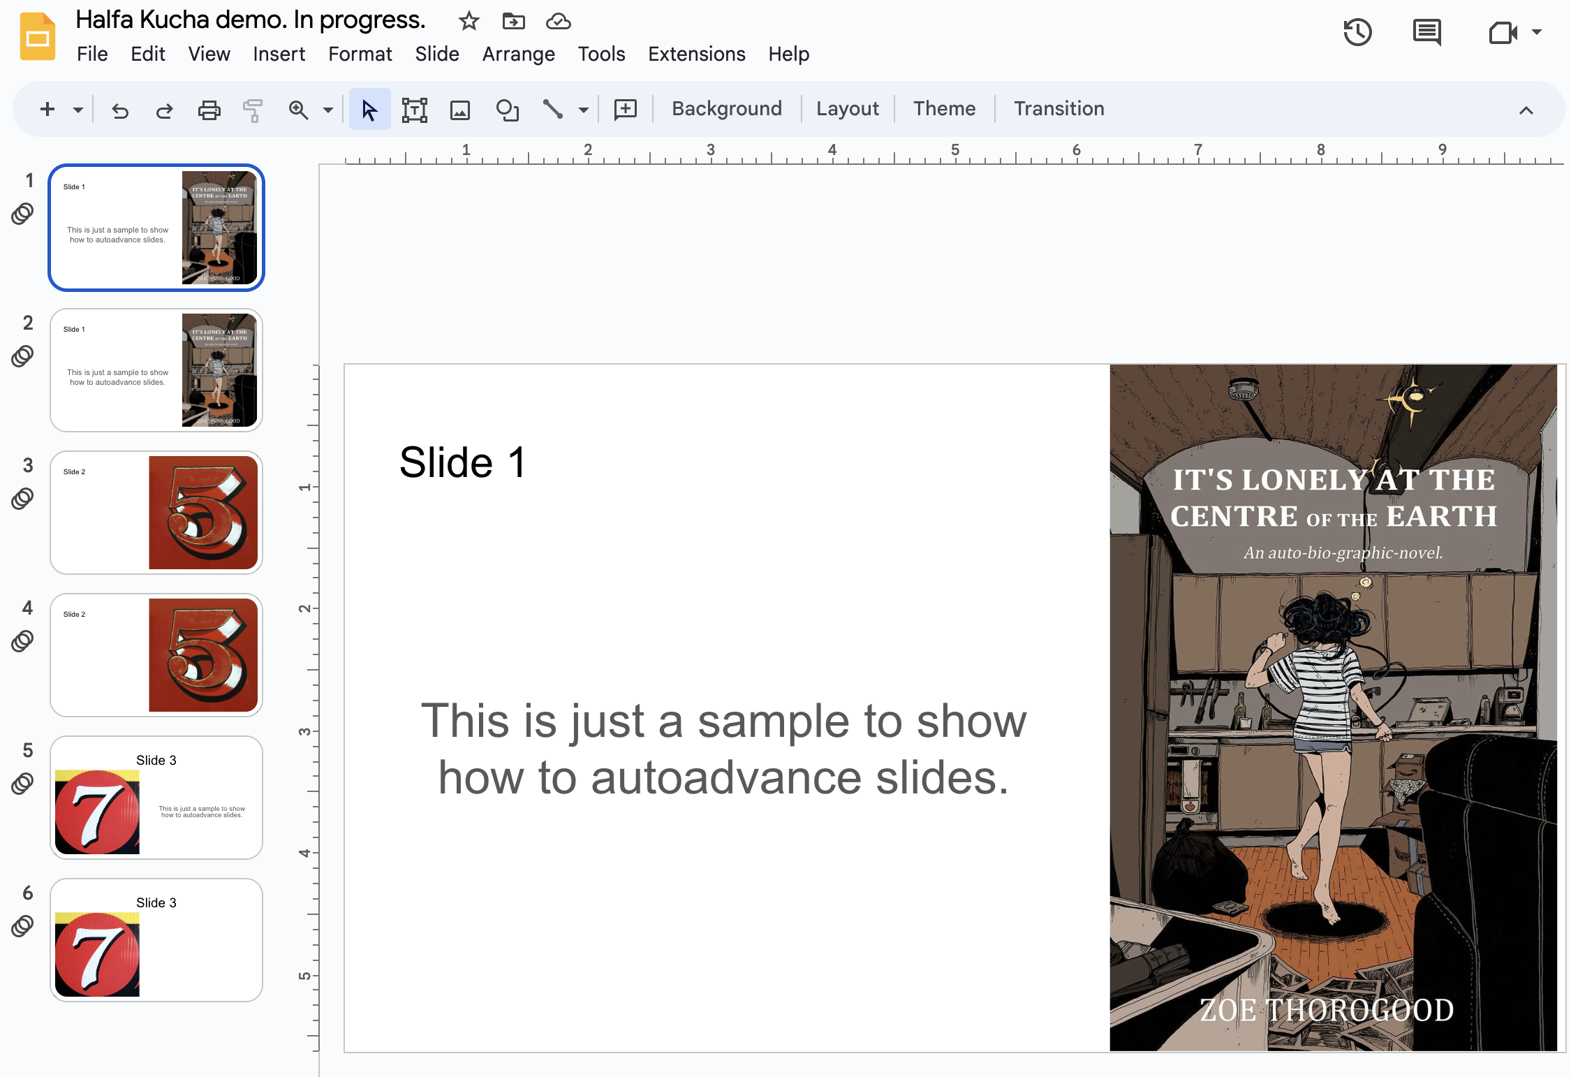Star the Halfa Kucha demo presentation
1571x1077 pixels.
(x=469, y=21)
